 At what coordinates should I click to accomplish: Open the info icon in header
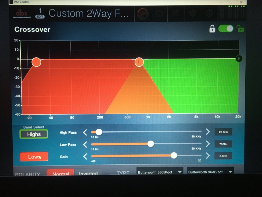tap(209, 13)
